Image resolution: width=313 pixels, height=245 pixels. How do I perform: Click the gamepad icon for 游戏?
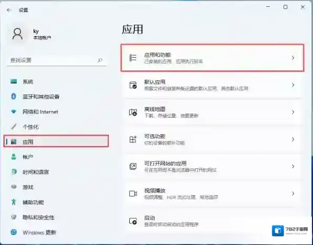click(14, 187)
